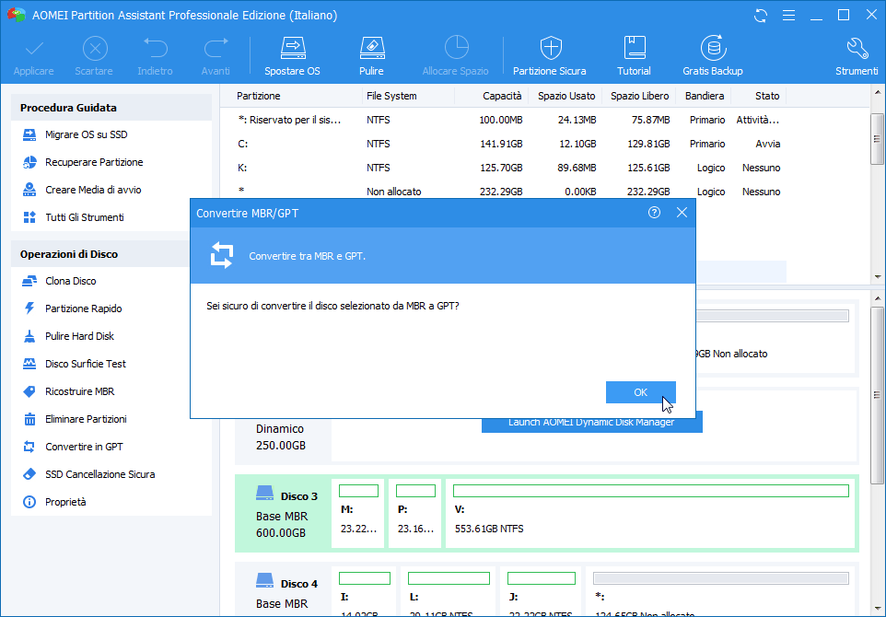Select partition M: on Disco 3

[x=358, y=514]
